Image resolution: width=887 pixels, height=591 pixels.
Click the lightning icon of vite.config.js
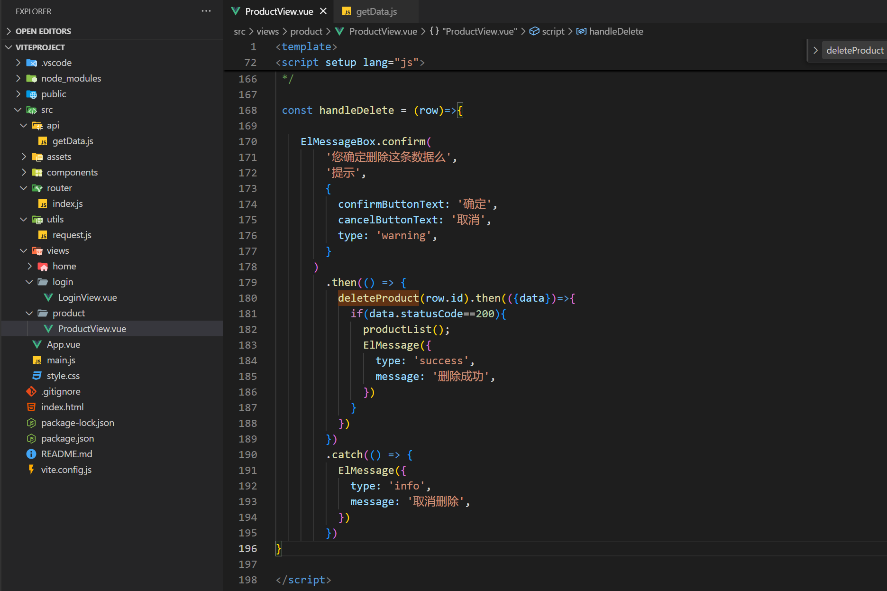(x=31, y=470)
